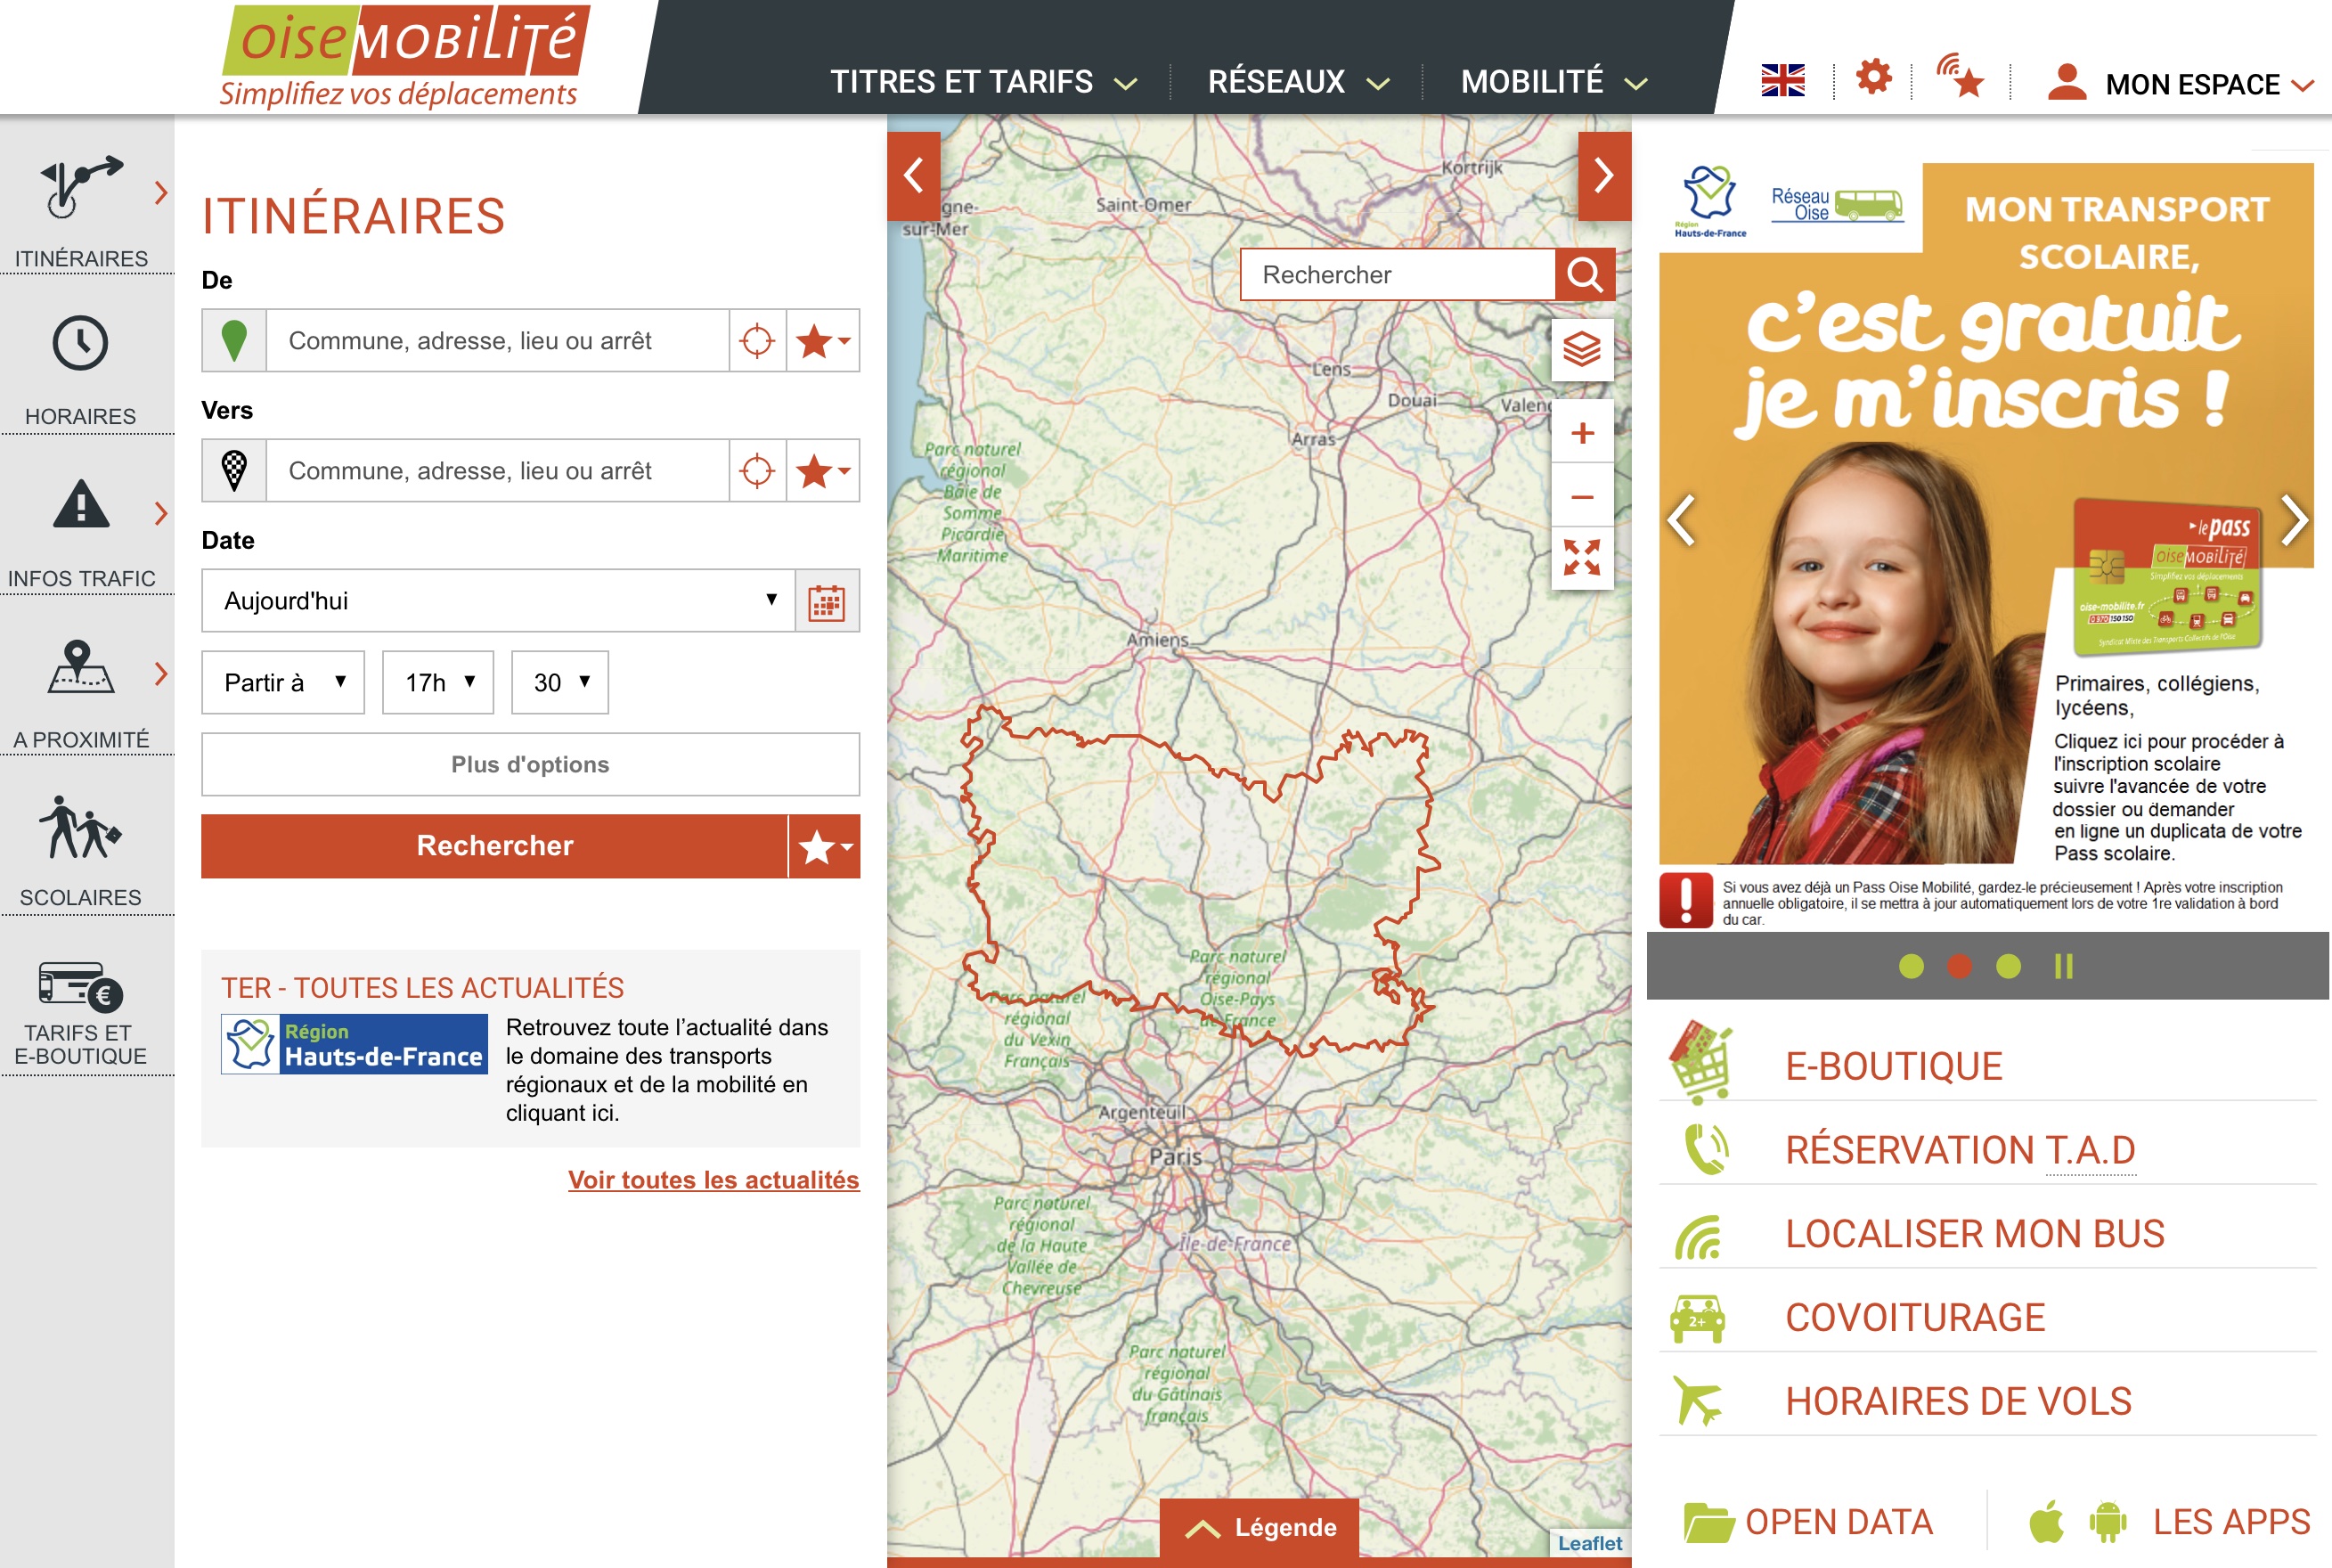The width and height of the screenshot is (2332, 1568).
Task: Open the 30 minutes dropdown
Action: [559, 683]
